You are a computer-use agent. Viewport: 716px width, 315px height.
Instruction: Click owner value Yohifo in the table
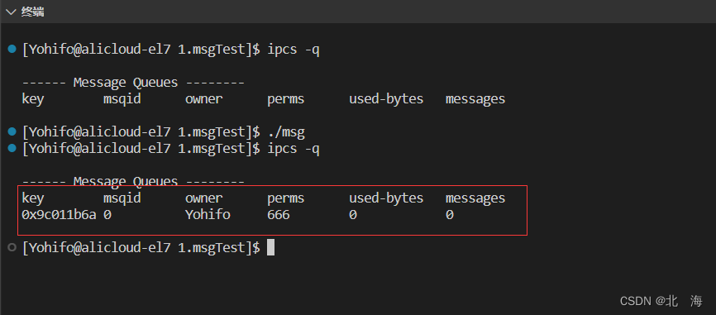click(x=208, y=215)
